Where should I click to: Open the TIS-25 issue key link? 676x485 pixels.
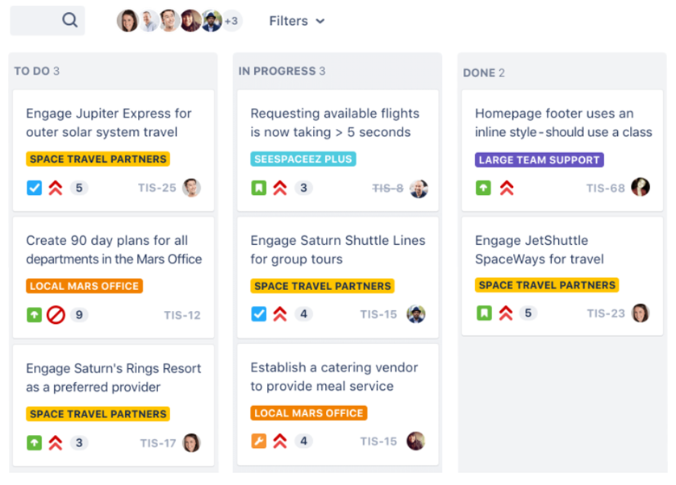[x=157, y=188]
